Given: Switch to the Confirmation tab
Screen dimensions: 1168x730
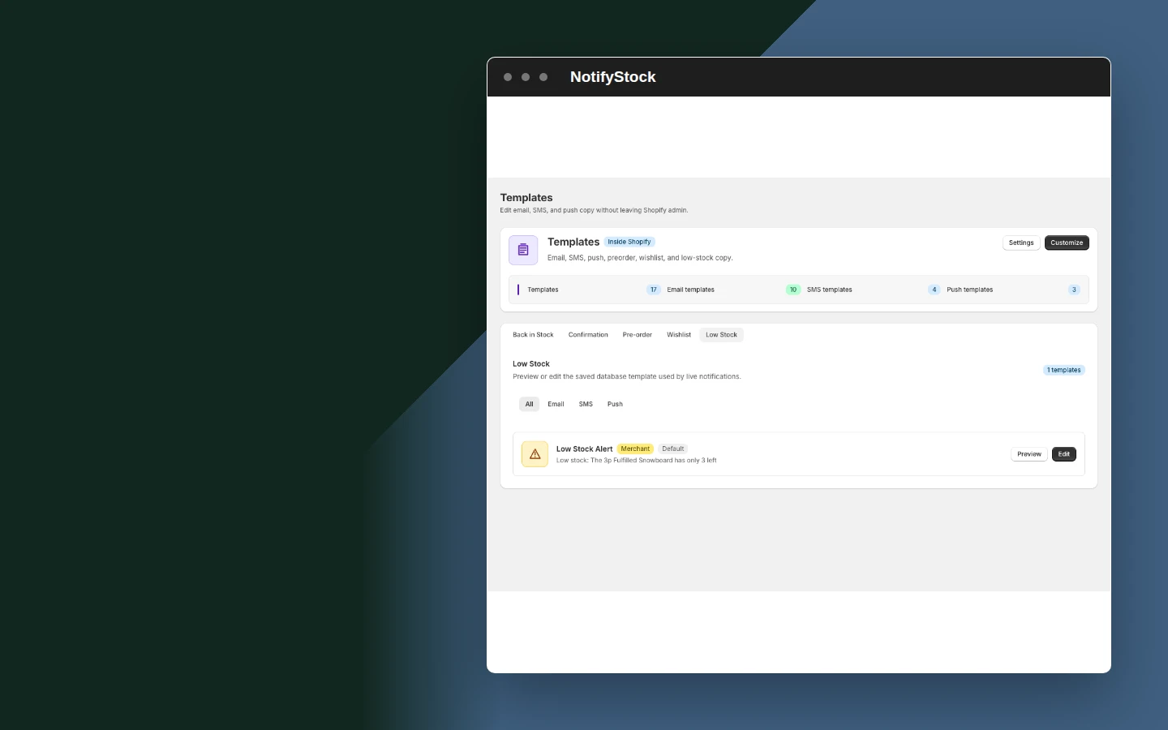Looking at the screenshot, I should click(588, 335).
